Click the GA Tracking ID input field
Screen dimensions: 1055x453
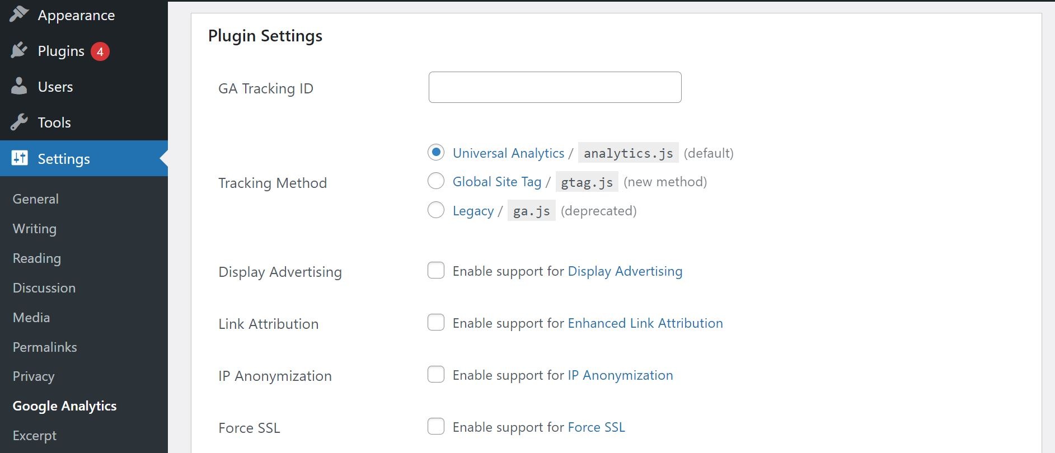[x=555, y=87]
